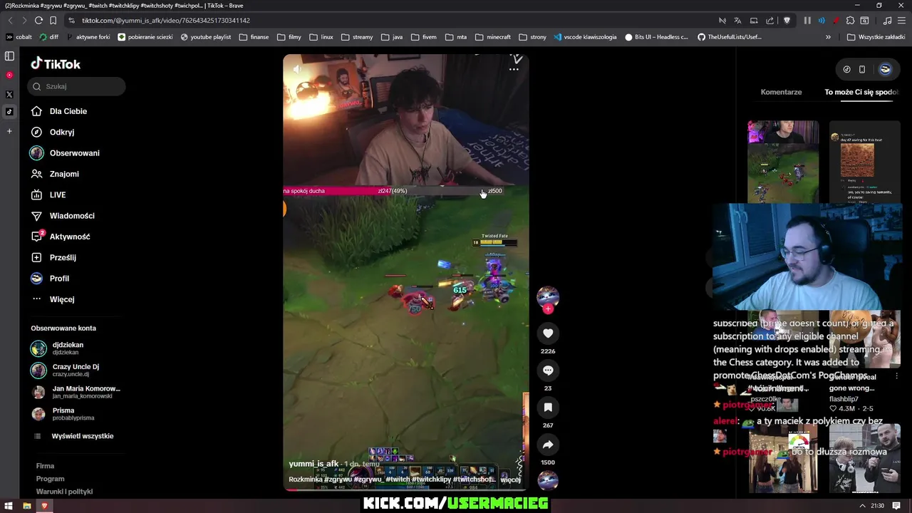Open the Odkryj page
The height and width of the screenshot is (513, 912).
click(x=53, y=132)
